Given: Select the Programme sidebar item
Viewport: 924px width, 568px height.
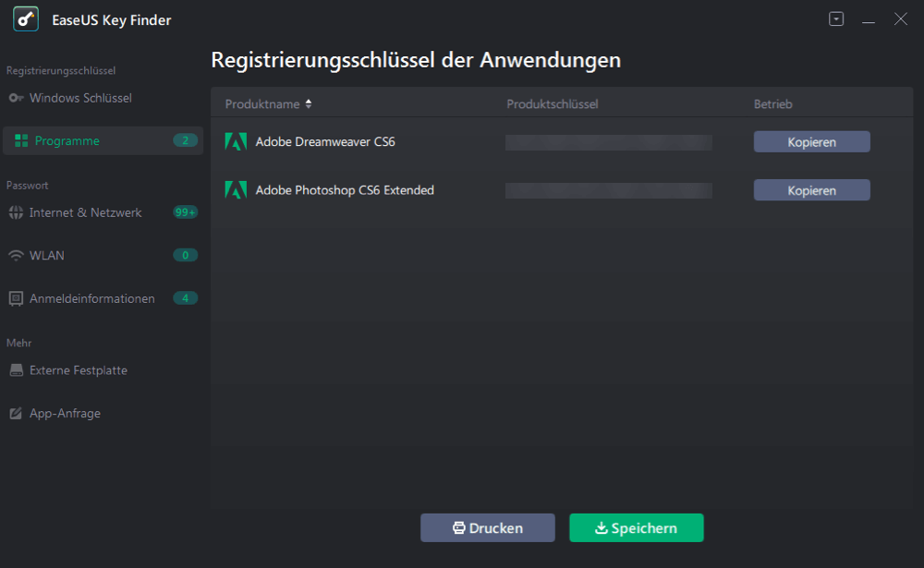Looking at the screenshot, I should (x=103, y=140).
